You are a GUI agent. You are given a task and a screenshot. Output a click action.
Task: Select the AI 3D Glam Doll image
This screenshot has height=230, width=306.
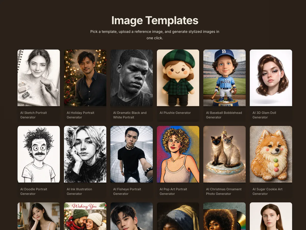[271, 78]
